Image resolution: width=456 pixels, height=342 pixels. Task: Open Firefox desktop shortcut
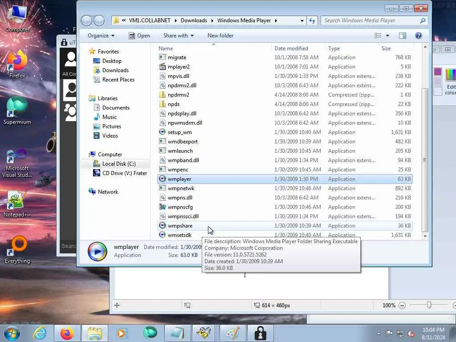coord(17,64)
